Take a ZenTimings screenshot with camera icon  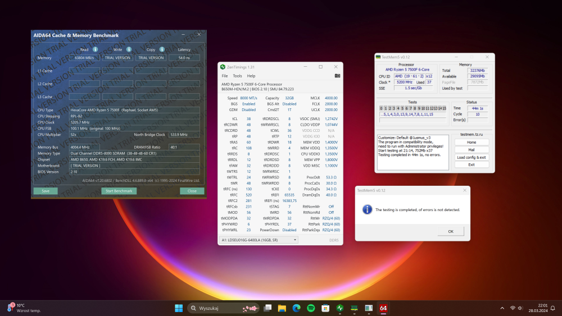(x=337, y=75)
